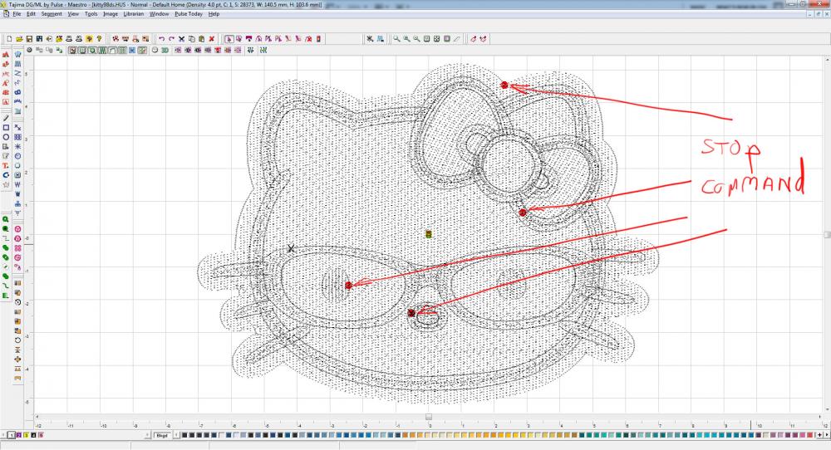Select the yellow needle 3 swatch
This screenshot has width=831, height=450.
coord(26,435)
